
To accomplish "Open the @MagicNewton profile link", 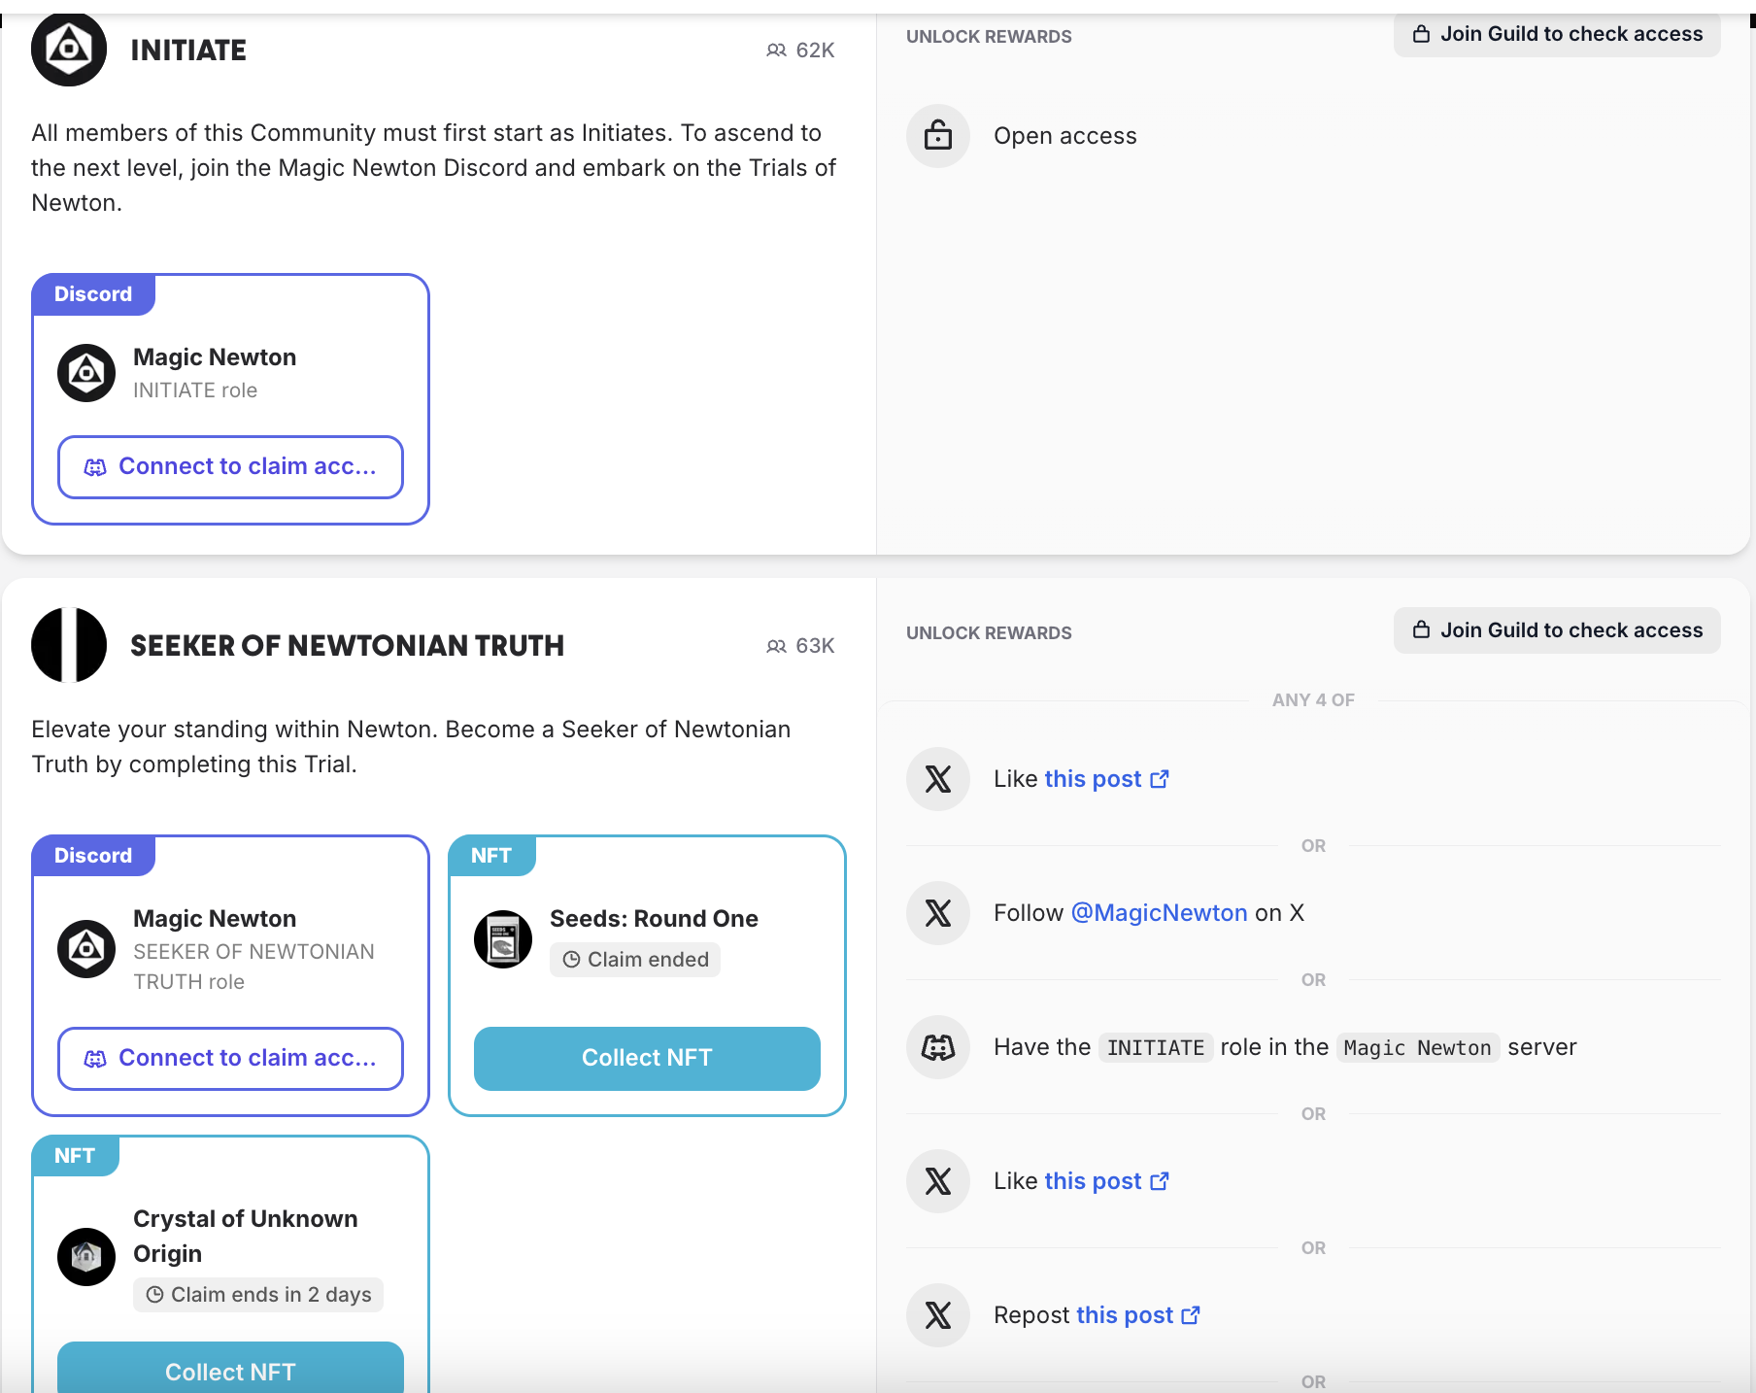I will tap(1159, 913).
